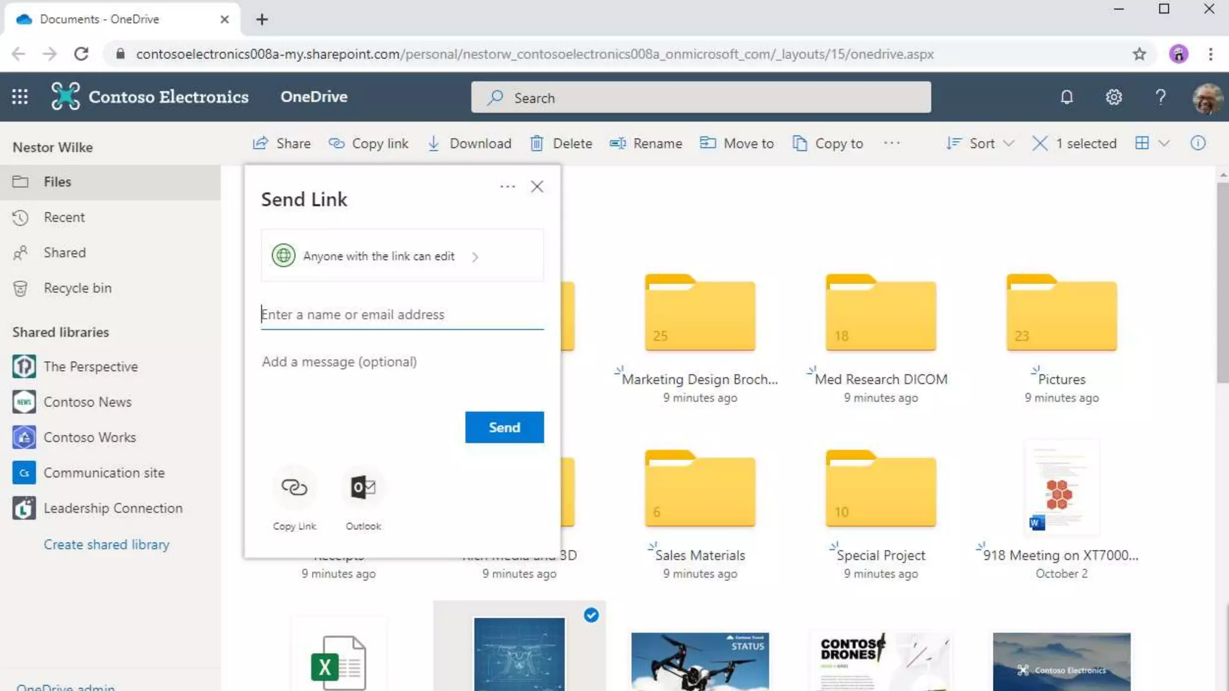Uncheck the selected blueprint image checkmark
Image resolution: width=1229 pixels, height=691 pixels.
coord(591,615)
